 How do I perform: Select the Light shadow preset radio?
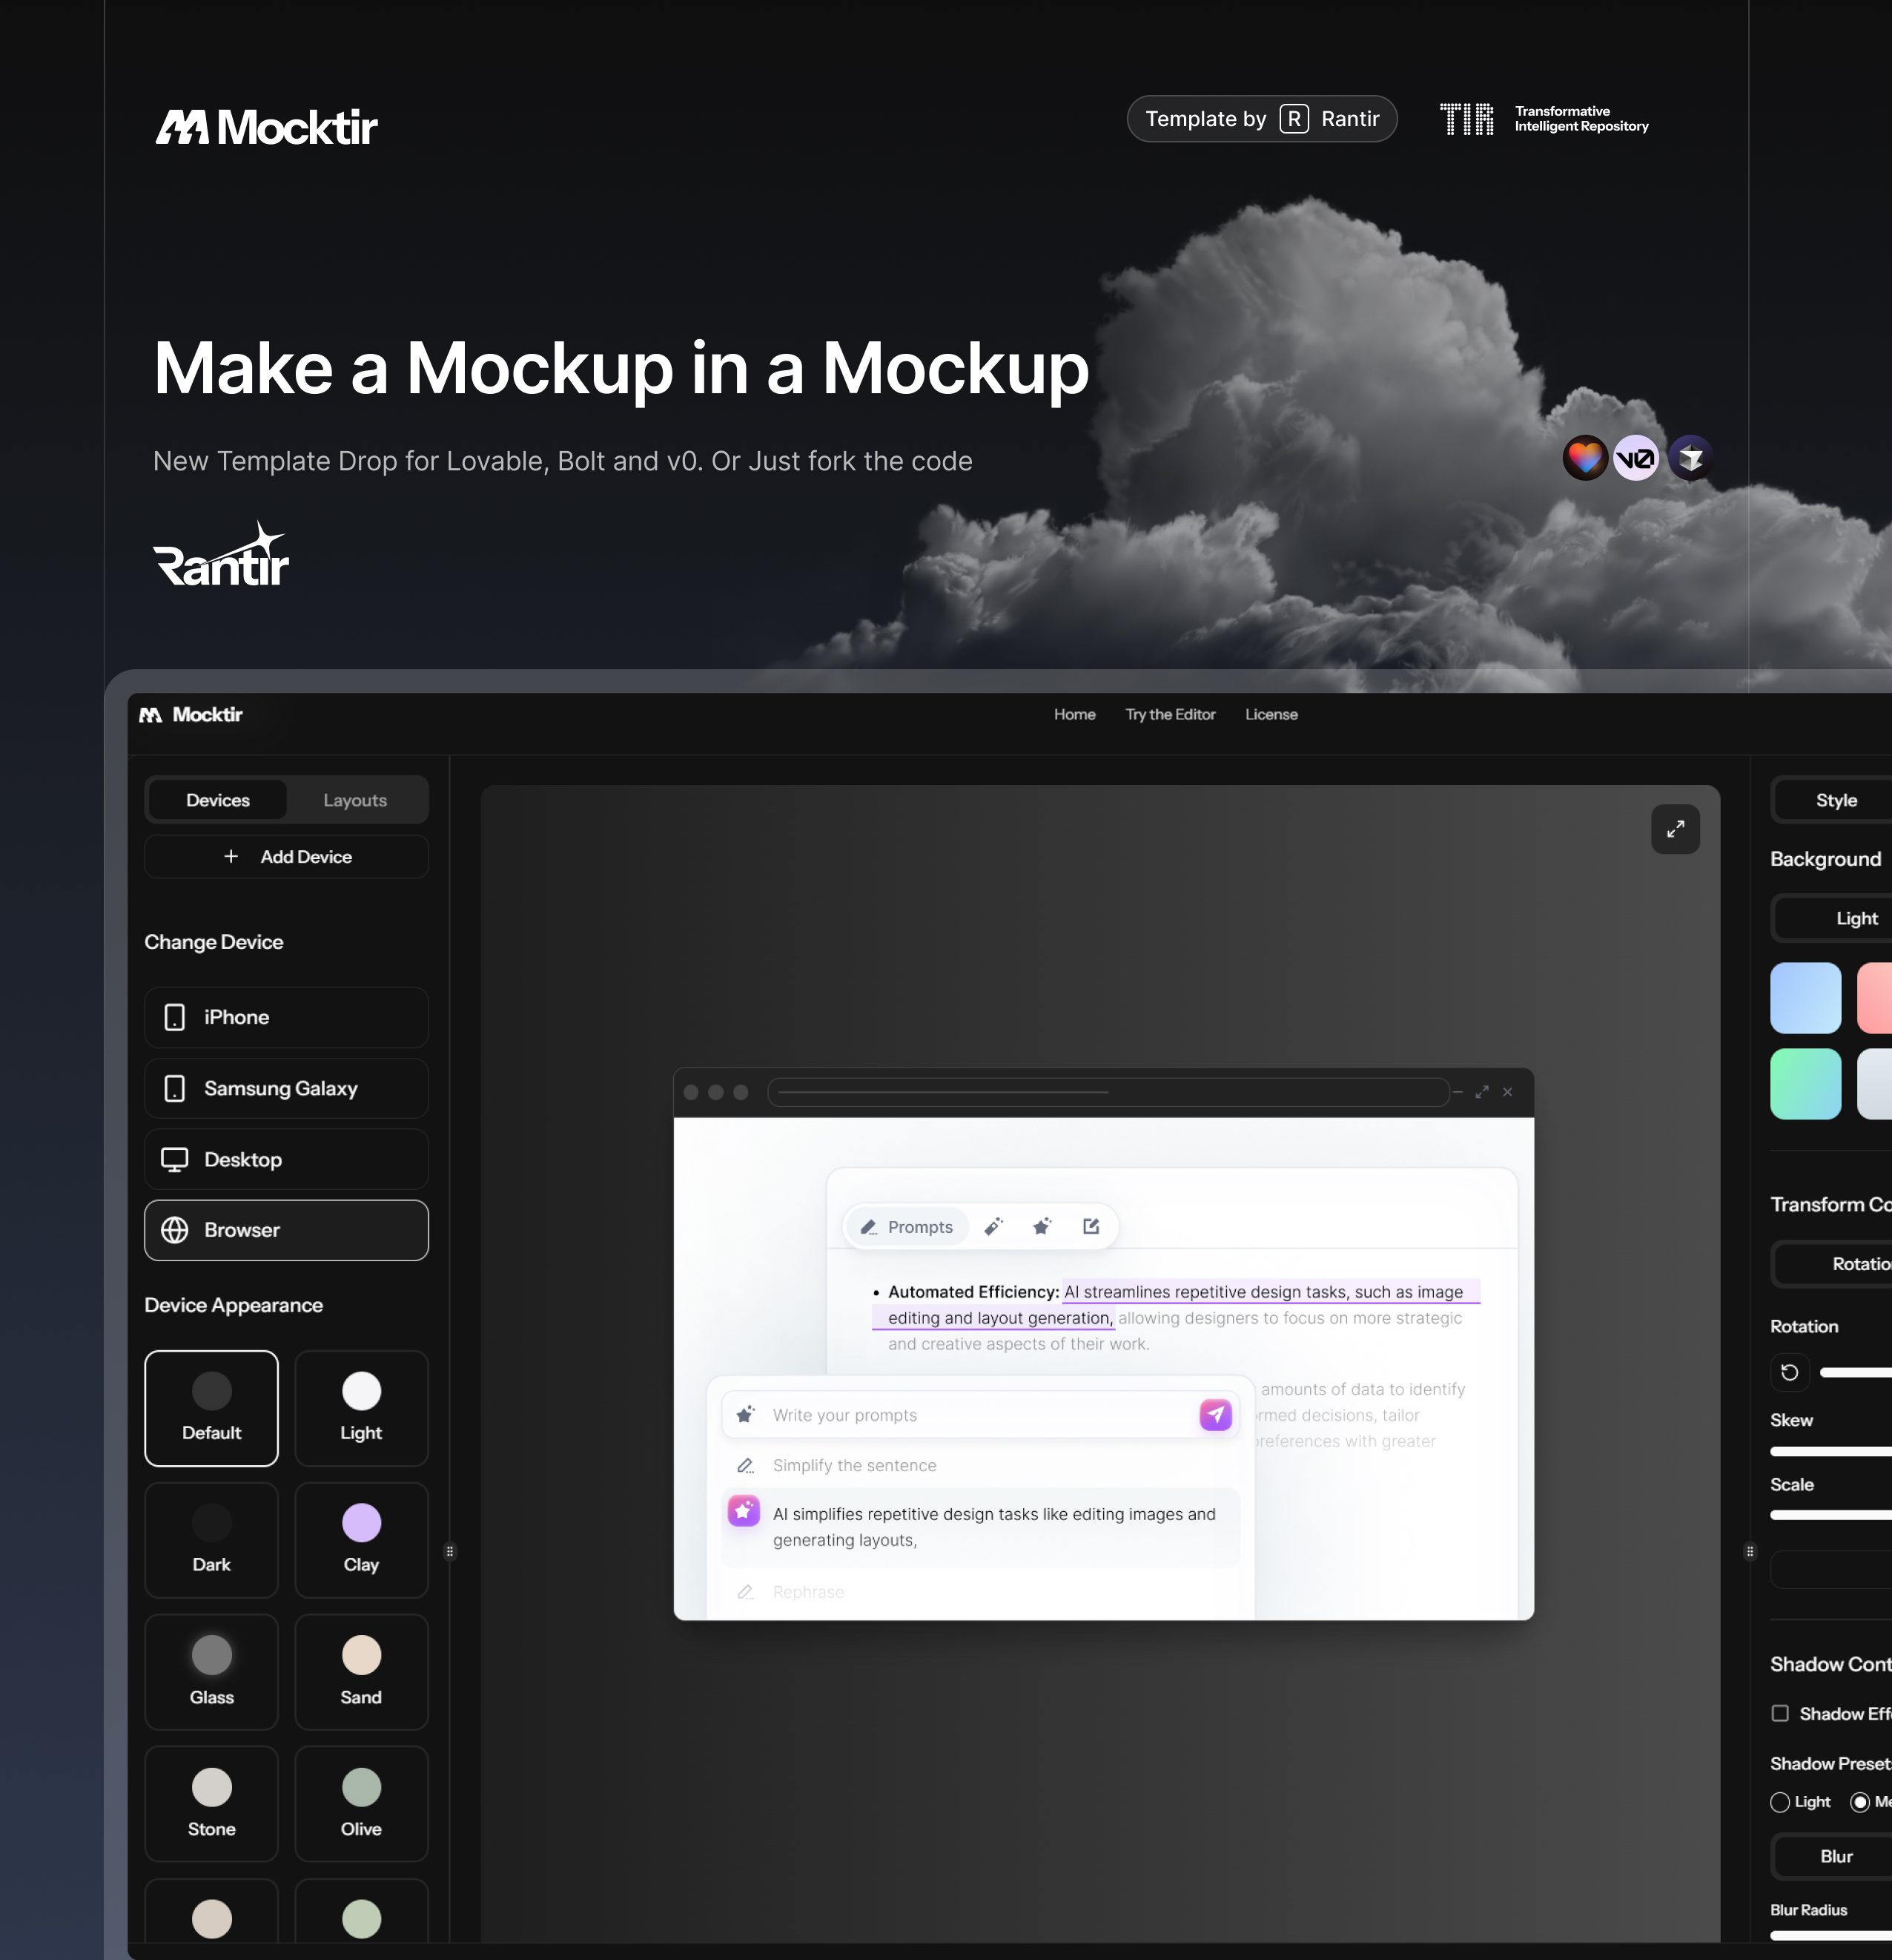coord(1779,1801)
